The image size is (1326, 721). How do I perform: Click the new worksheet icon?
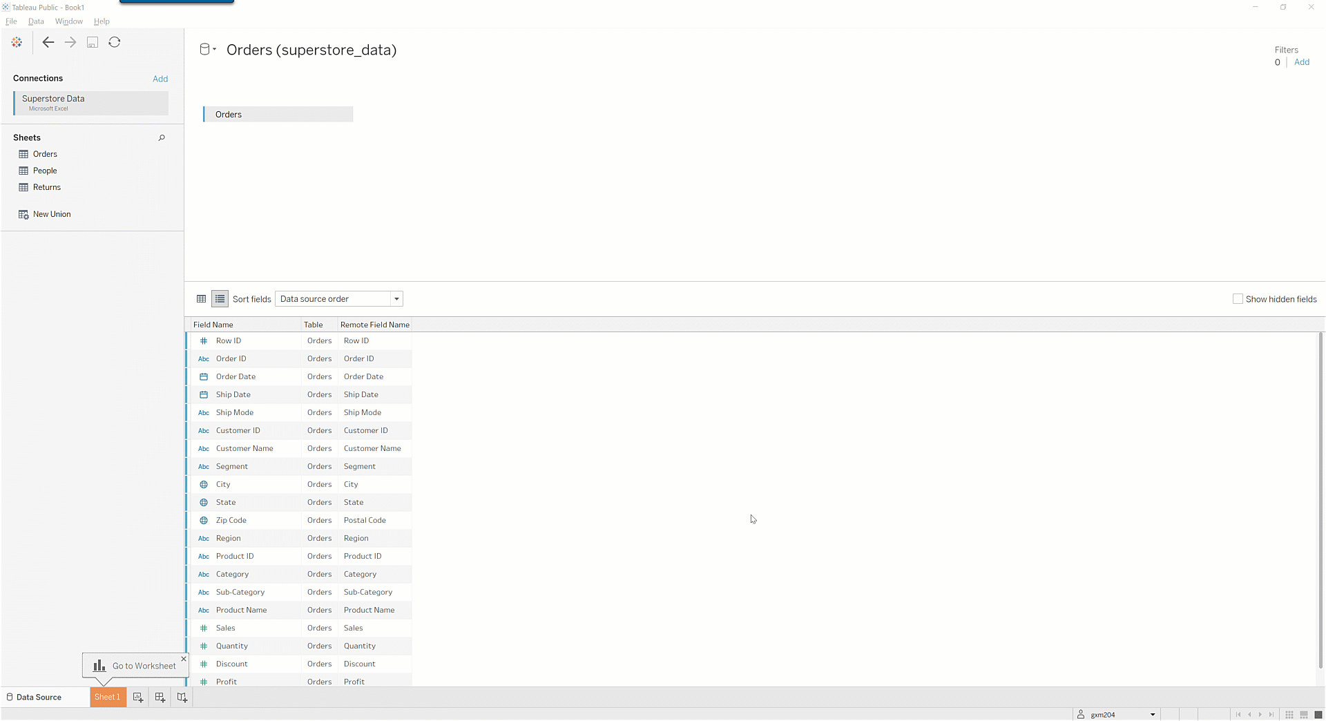pyautogui.click(x=138, y=698)
